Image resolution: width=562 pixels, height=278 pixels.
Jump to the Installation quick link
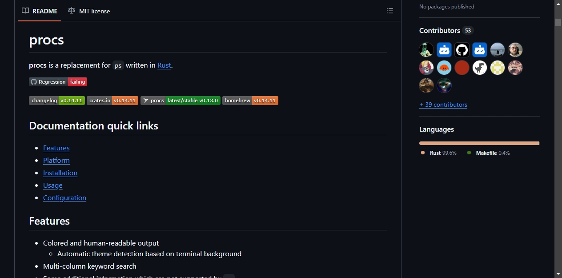(x=60, y=173)
